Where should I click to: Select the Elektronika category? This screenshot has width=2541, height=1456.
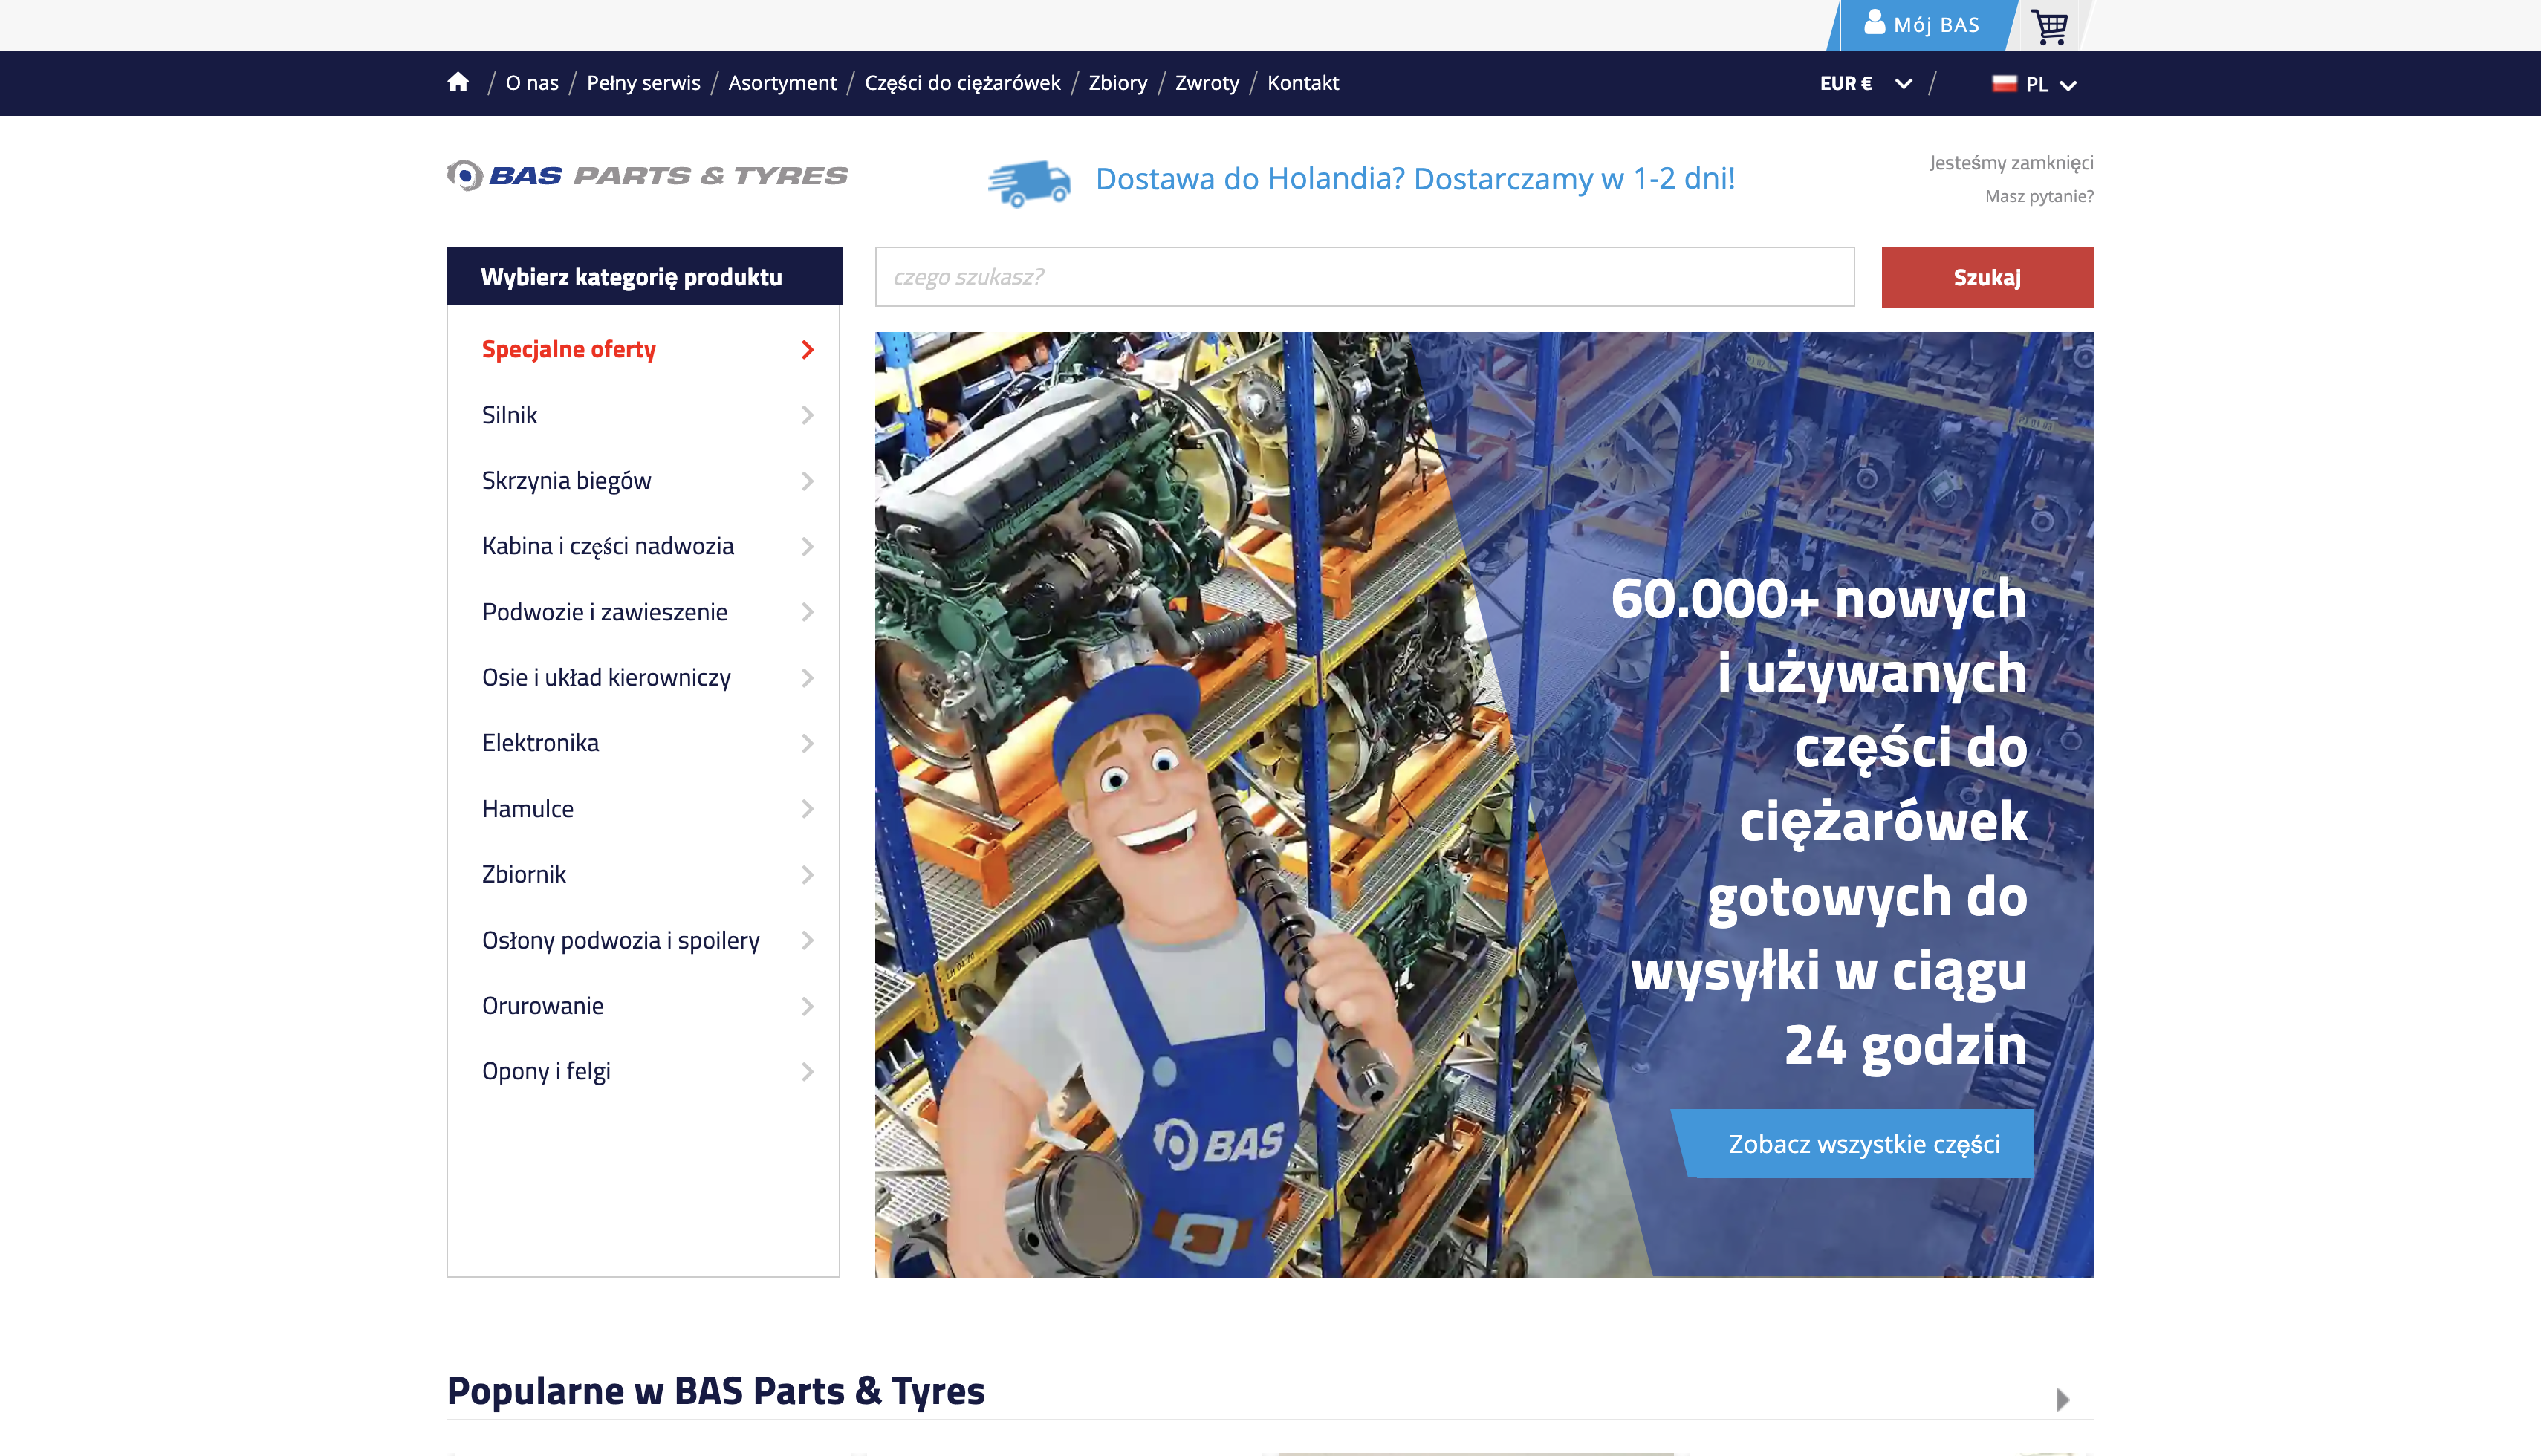click(541, 743)
